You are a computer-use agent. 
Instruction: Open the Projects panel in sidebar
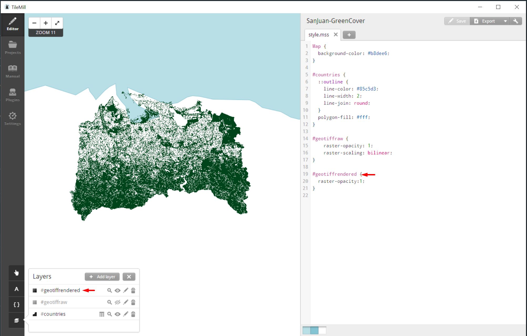pos(13,48)
